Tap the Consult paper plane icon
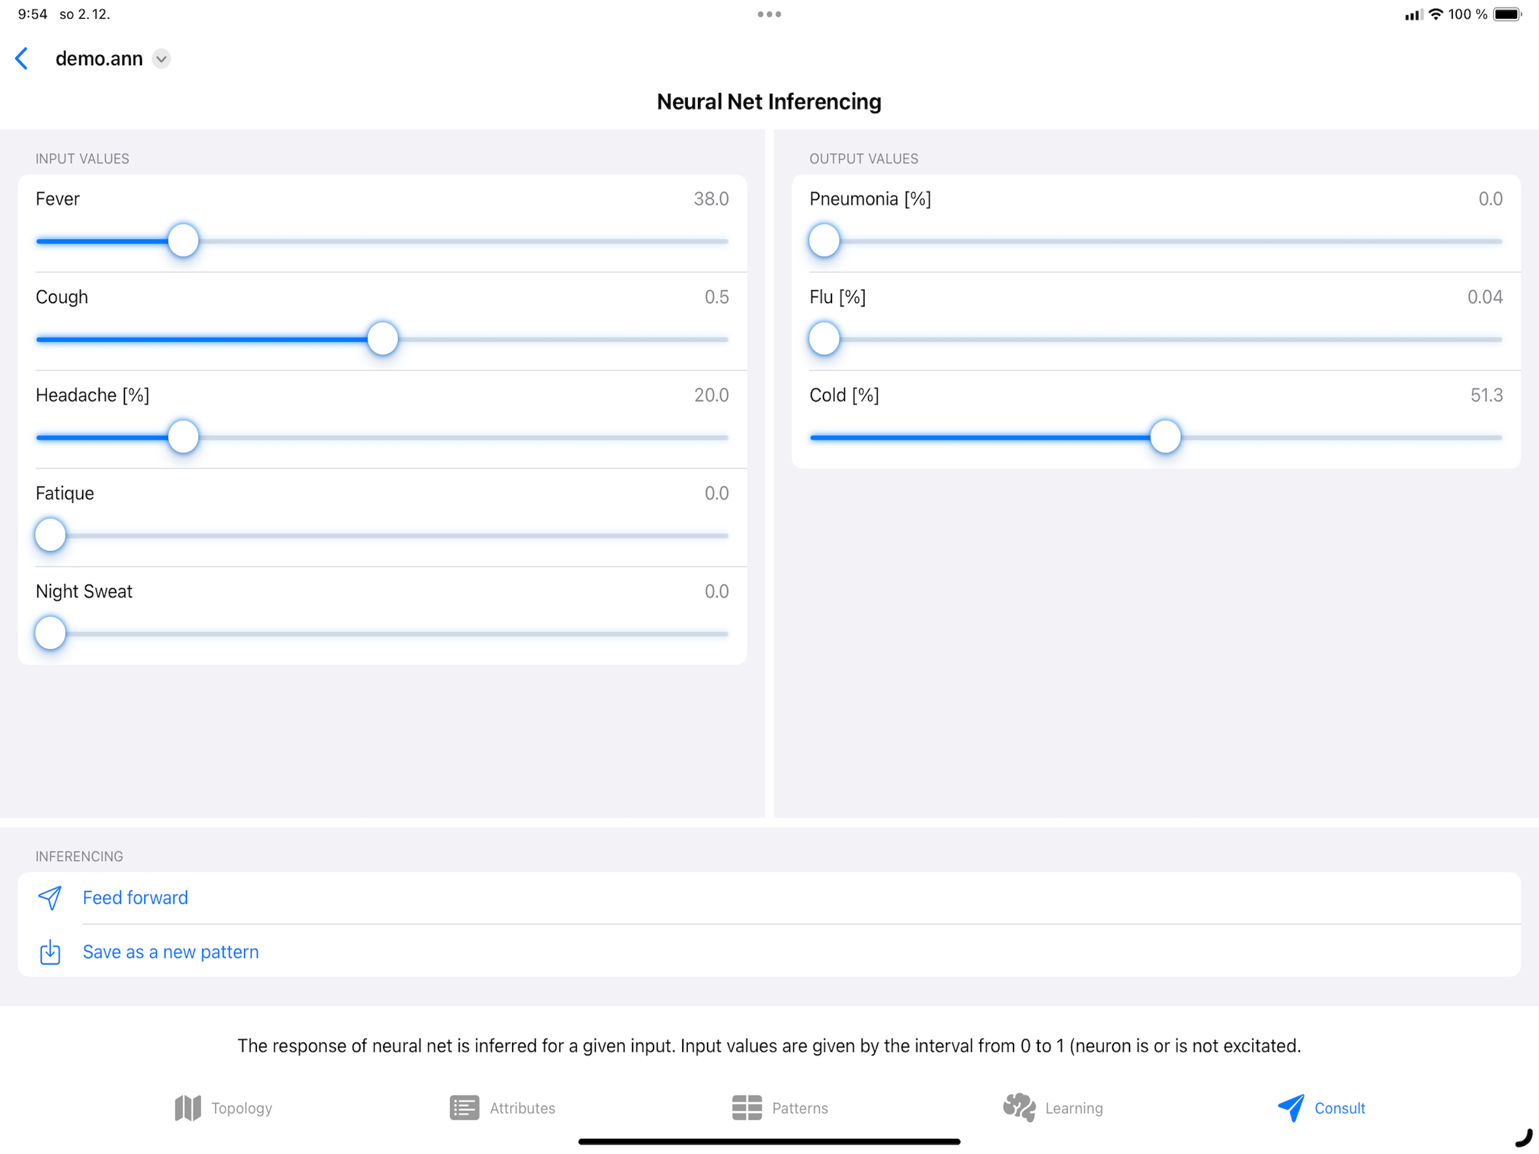The width and height of the screenshot is (1539, 1154). click(x=1291, y=1107)
